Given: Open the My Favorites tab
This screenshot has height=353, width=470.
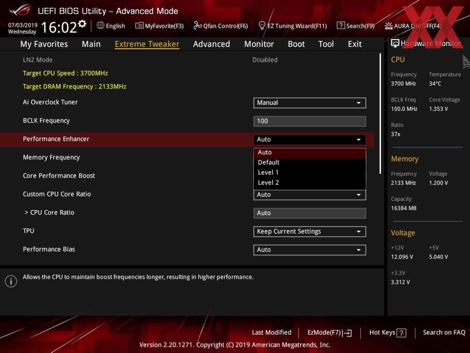Looking at the screenshot, I should tap(44, 44).
